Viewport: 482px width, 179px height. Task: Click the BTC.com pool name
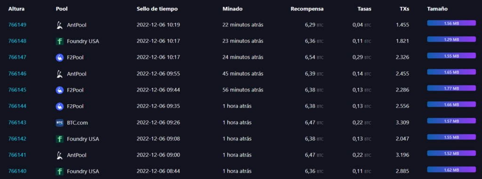(78, 123)
